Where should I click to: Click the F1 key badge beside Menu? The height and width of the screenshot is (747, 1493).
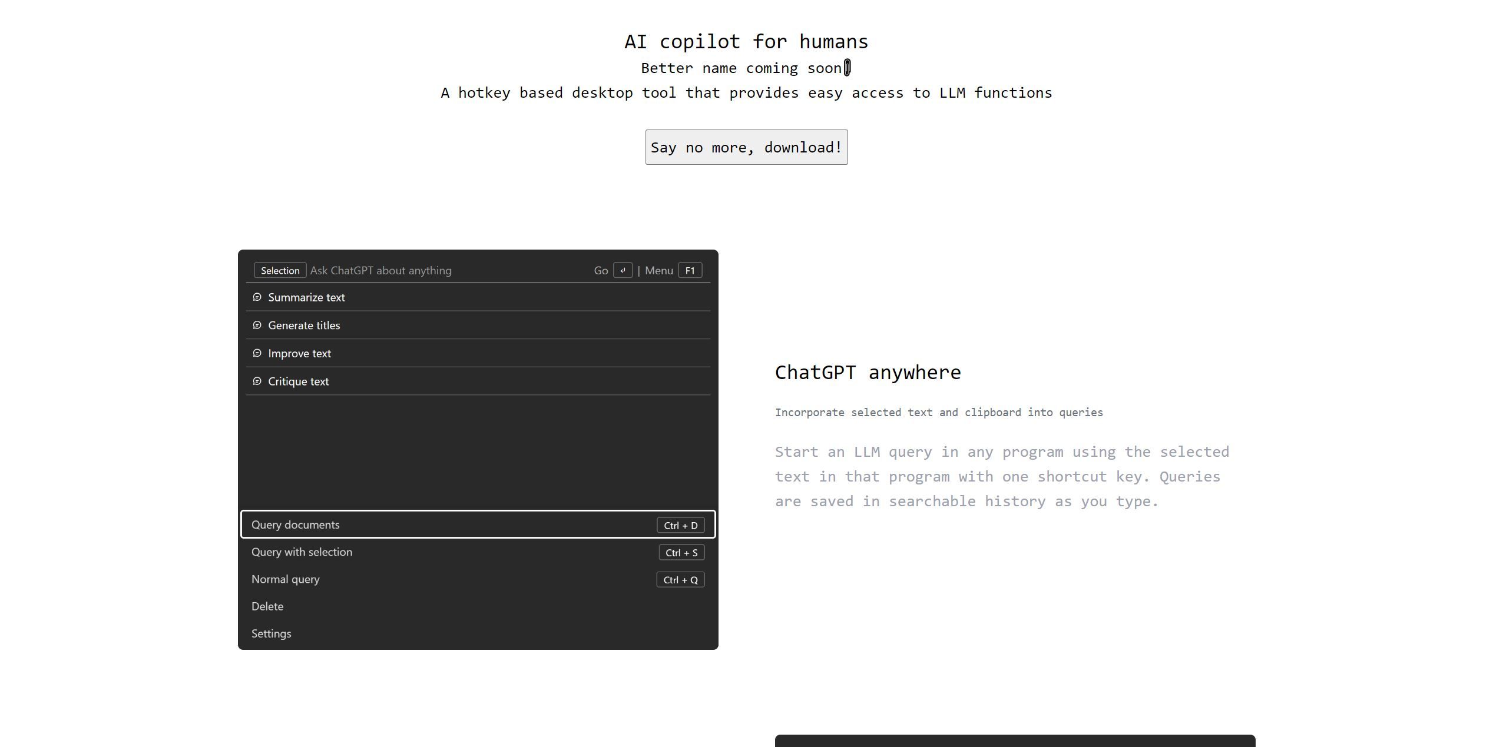pos(690,270)
